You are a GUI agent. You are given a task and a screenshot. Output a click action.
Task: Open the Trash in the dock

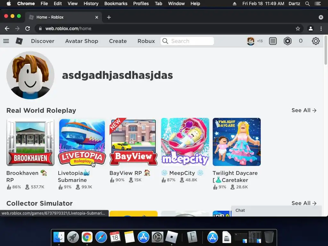click(x=269, y=237)
